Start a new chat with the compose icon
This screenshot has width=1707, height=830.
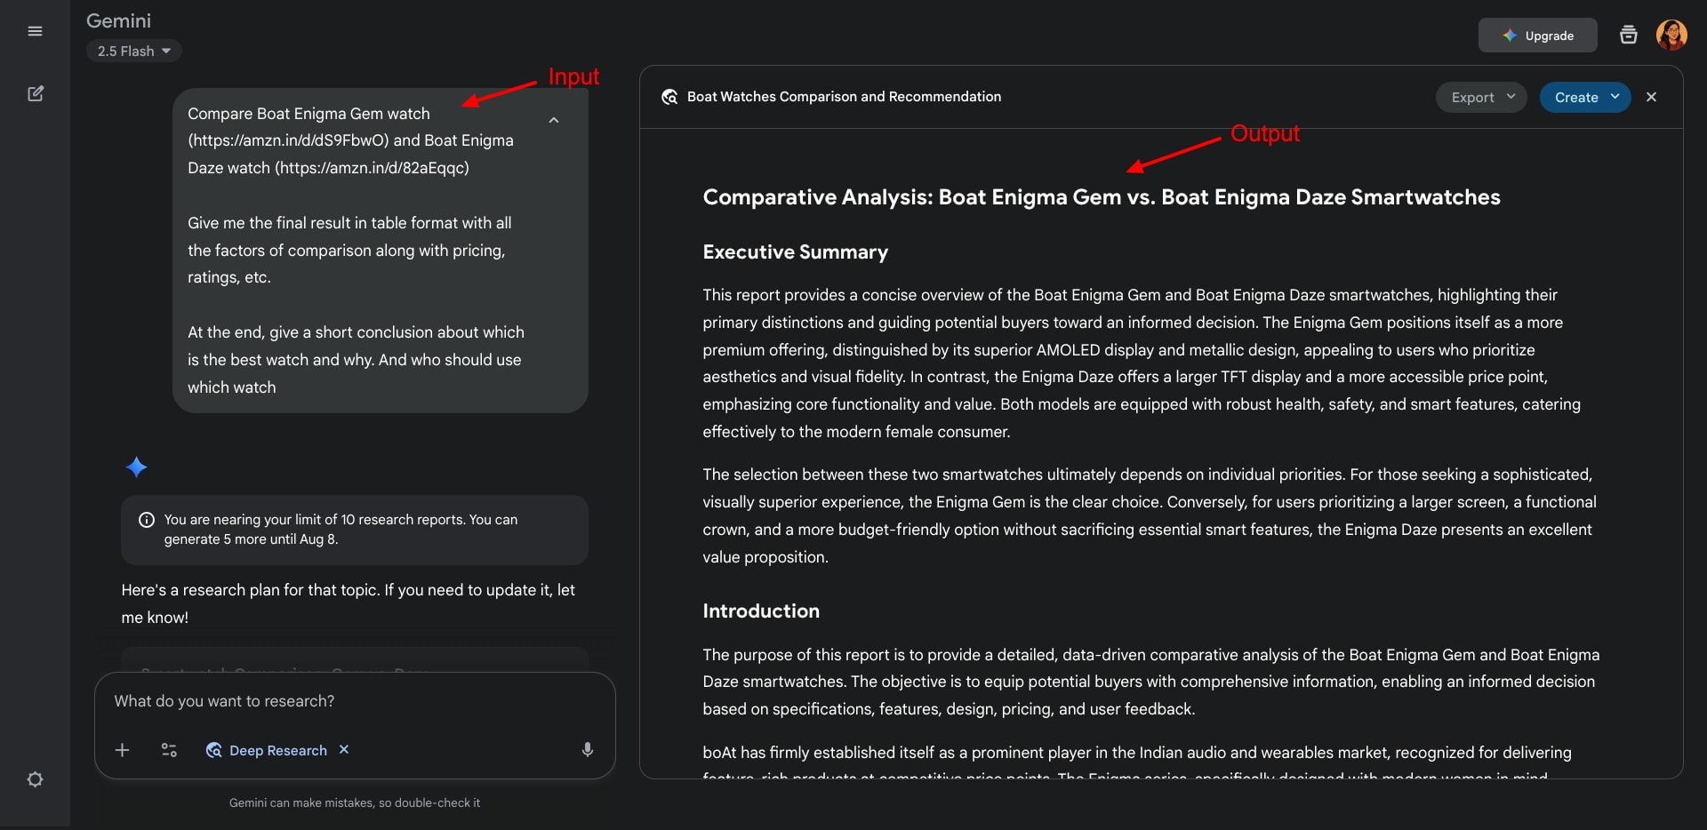point(36,93)
